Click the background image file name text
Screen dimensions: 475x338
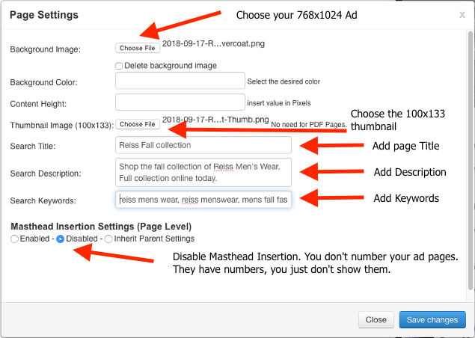(x=213, y=43)
